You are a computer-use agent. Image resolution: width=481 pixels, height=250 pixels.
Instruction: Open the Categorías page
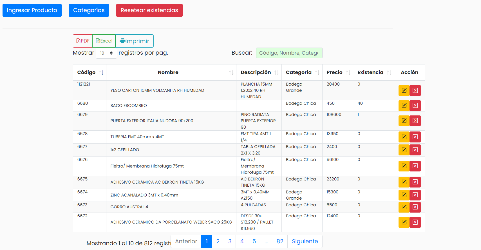[x=89, y=10]
